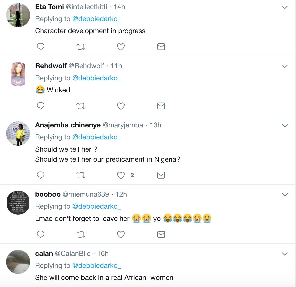Retweet Eta Tomi's character development tweet

click(x=81, y=47)
